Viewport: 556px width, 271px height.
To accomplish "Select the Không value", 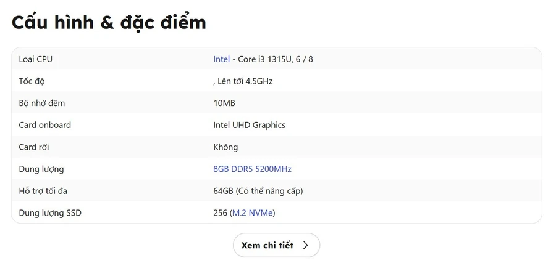I will click(225, 147).
